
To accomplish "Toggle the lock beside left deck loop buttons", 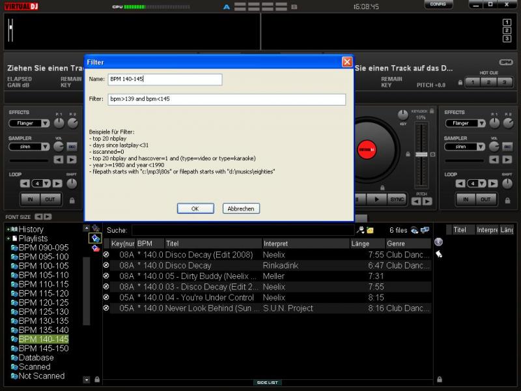I will 72,200.
